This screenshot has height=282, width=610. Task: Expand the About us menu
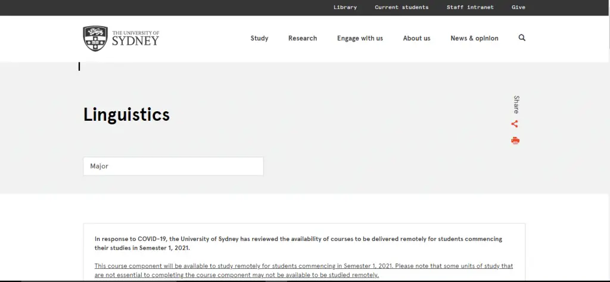(416, 38)
